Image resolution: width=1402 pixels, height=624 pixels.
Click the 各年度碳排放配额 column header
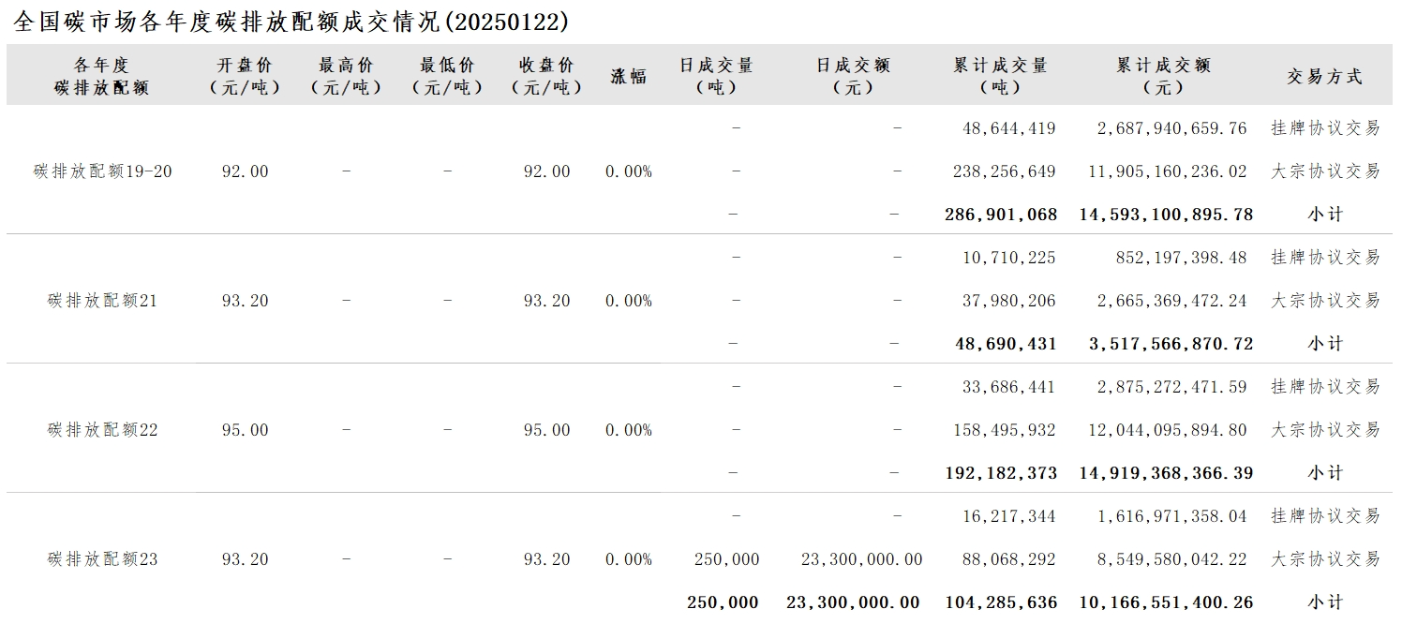coord(101,76)
